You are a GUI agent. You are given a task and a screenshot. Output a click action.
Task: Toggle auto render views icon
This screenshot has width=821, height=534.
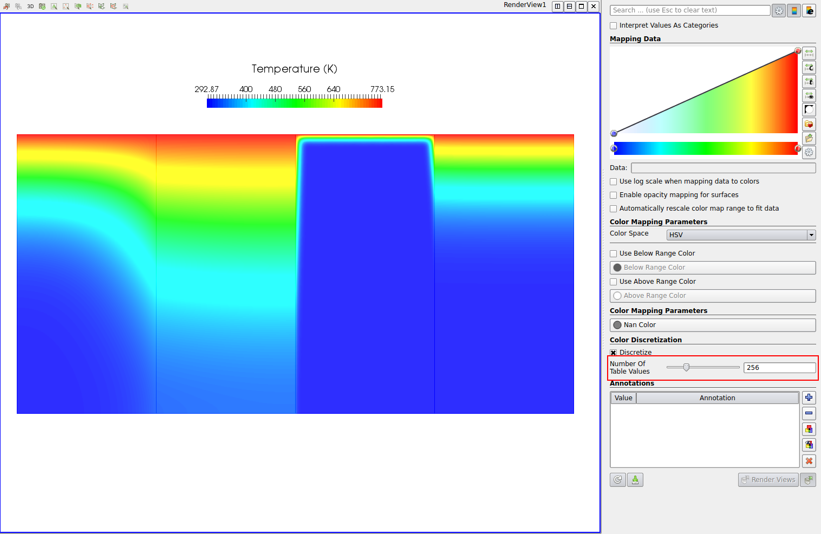pos(808,480)
